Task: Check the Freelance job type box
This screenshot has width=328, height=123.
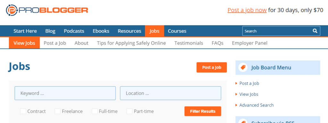Action: pos(58,111)
